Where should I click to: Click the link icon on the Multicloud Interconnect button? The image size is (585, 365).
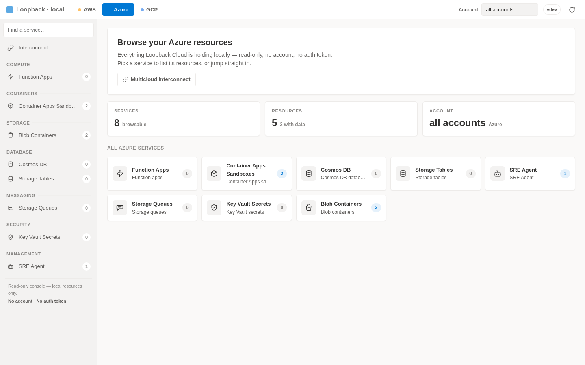point(126,79)
